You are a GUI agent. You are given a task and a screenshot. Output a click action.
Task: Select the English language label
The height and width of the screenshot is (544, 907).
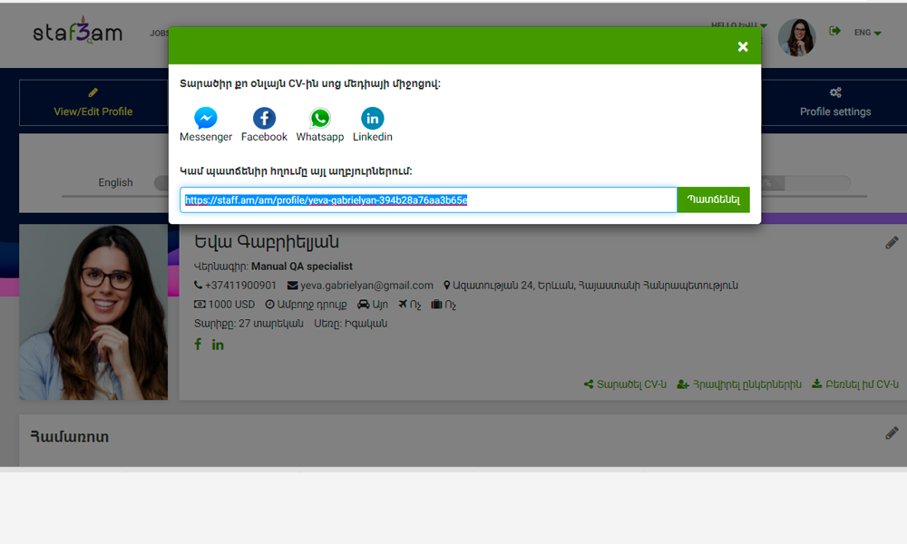(x=116, y=182)
